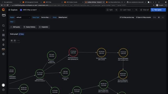This screenshot has height=94, width=168.
Task: Open the AWS logo in sidebar
Action: point(4,15)
